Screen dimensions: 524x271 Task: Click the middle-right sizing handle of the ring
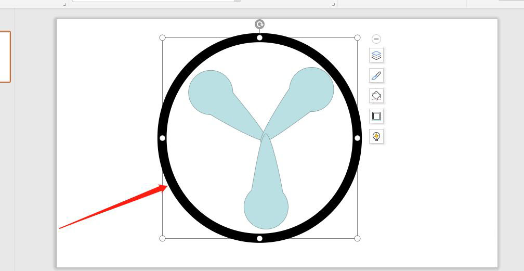tap(357, 138)
